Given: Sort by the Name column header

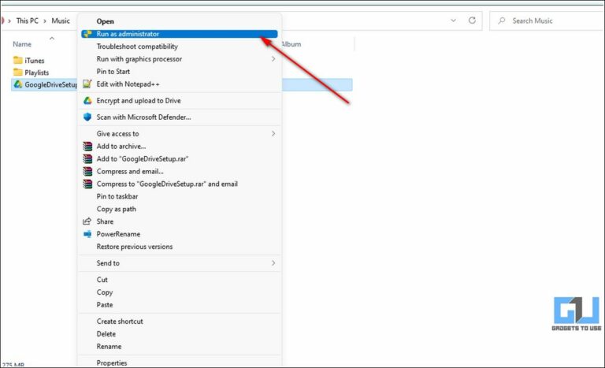Looking at the screenshot, I should [x=22, y=44].
